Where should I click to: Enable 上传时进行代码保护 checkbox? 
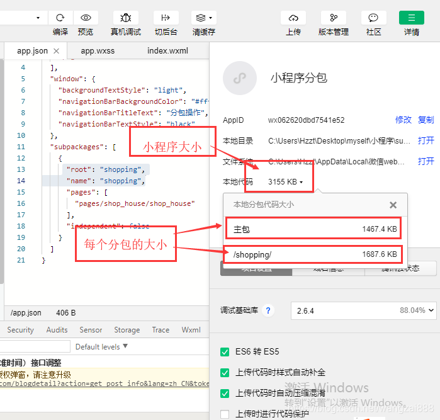coord(225,414)
